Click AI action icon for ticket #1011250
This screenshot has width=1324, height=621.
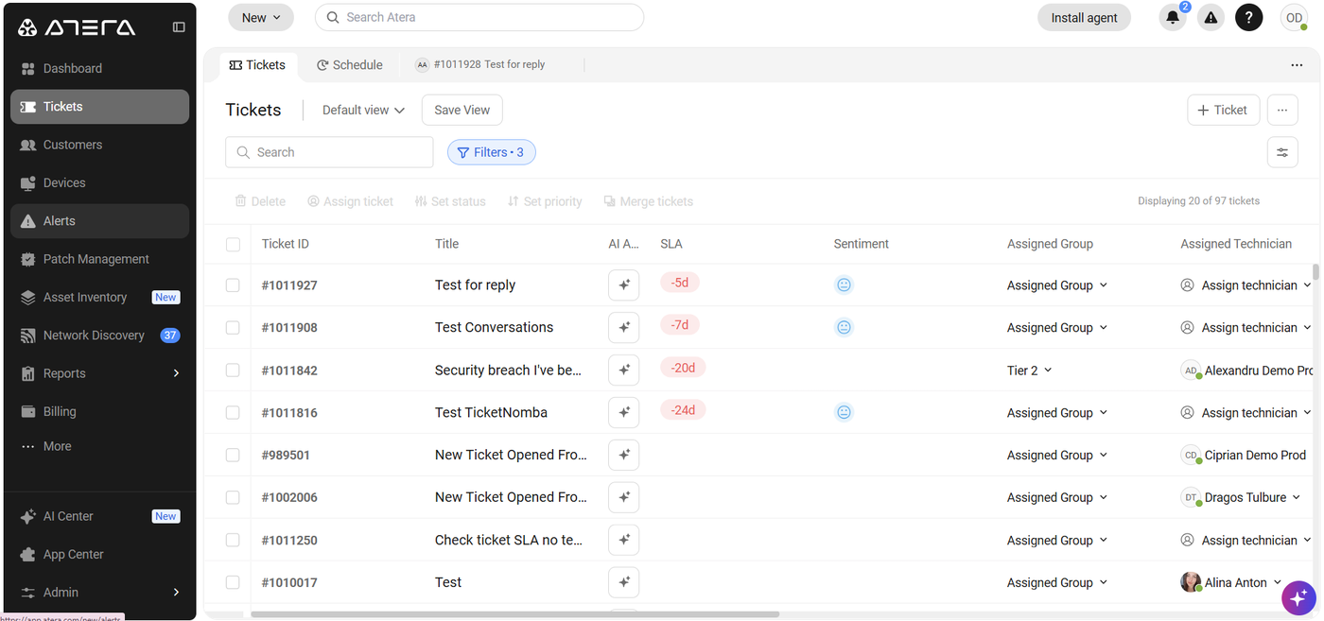click(x=624, y=540)
